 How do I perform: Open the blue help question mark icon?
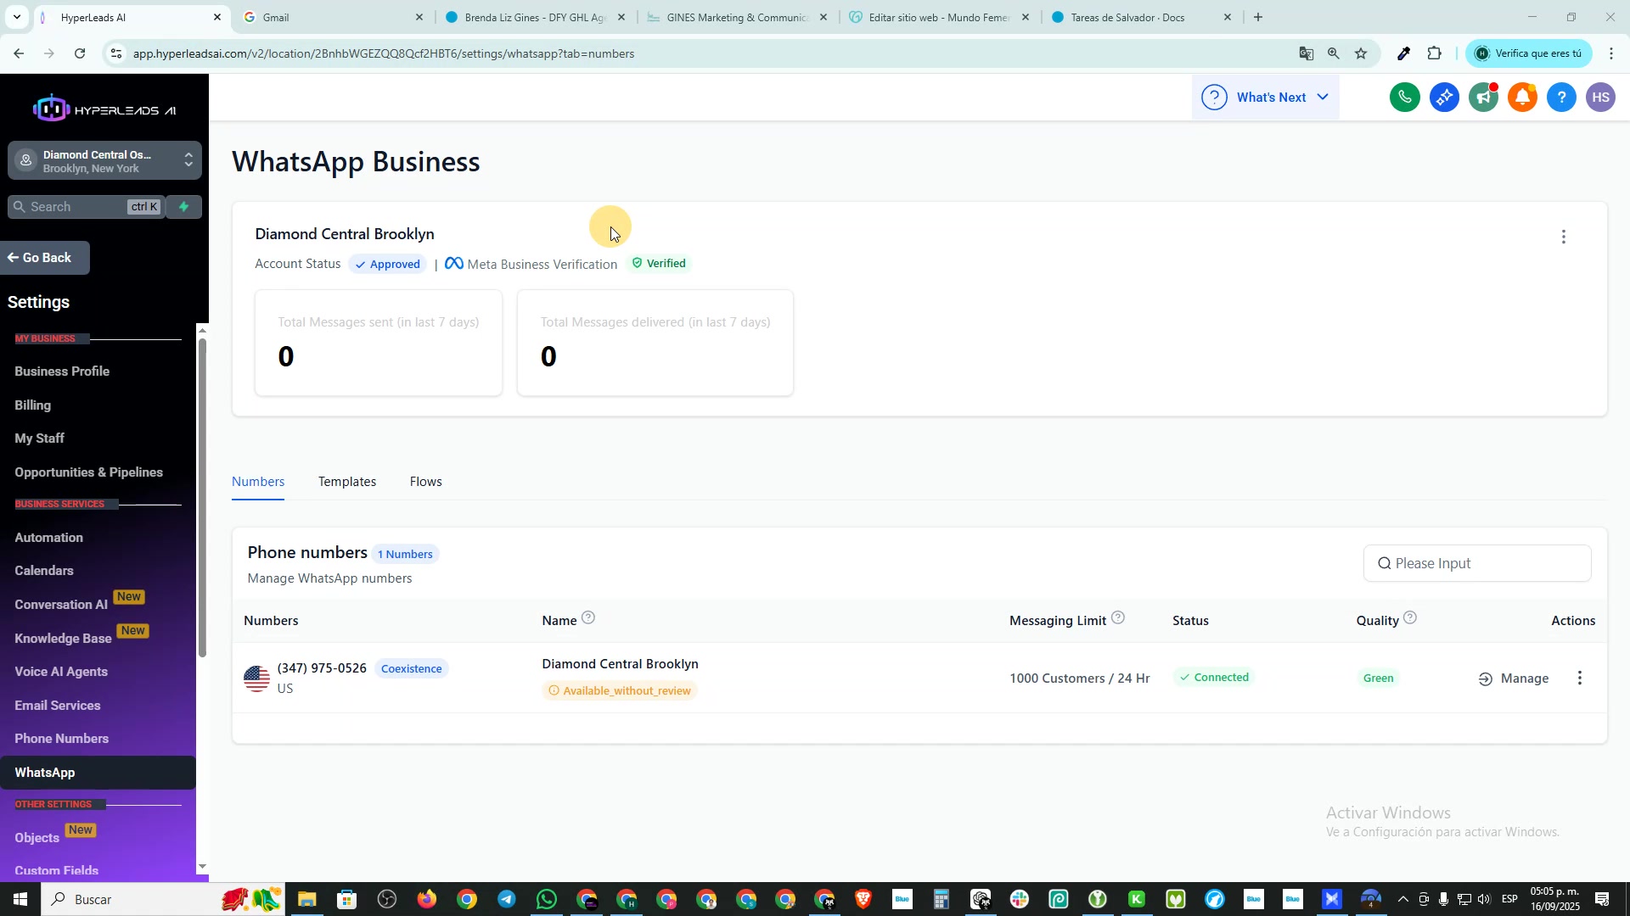click(x=1562, y=98)
